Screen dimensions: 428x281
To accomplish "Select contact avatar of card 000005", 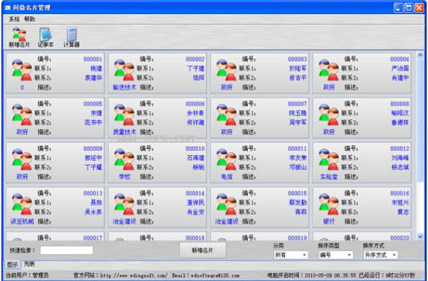I will click(x=22, y=115).
